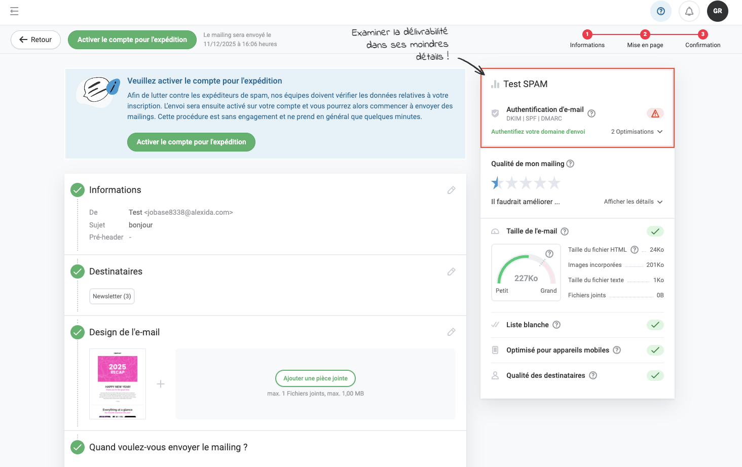Click Optimisé pour appareils mobiles checkmark

click(655, 350)
